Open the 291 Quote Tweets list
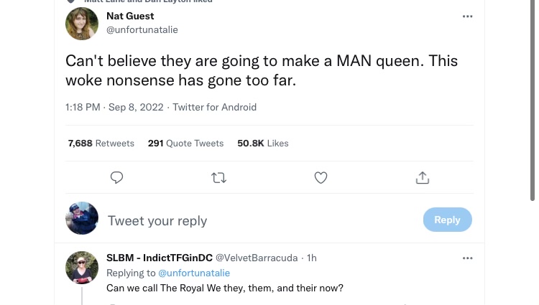The image size is (539, 305). 185,144
